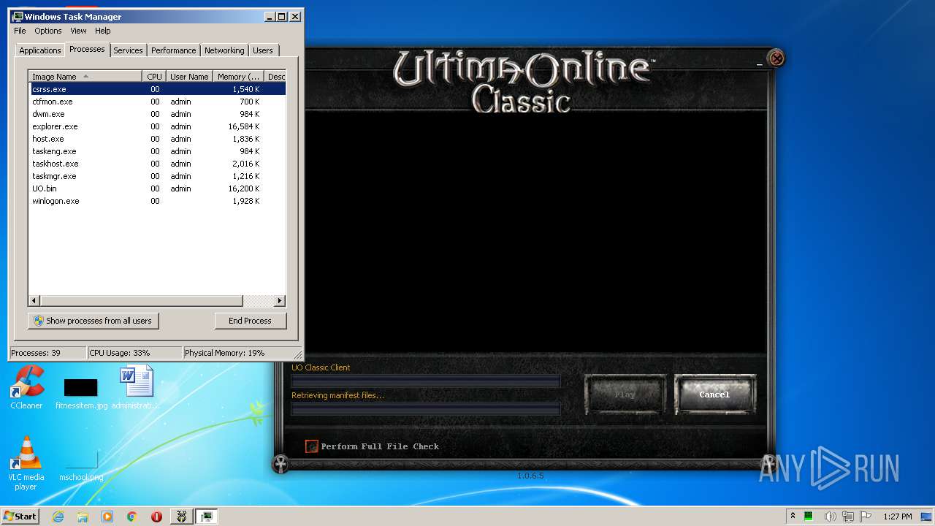The image size is (935, 526).
Task: Minimize the Ultima Online launcher window
Action: [760, 65]
